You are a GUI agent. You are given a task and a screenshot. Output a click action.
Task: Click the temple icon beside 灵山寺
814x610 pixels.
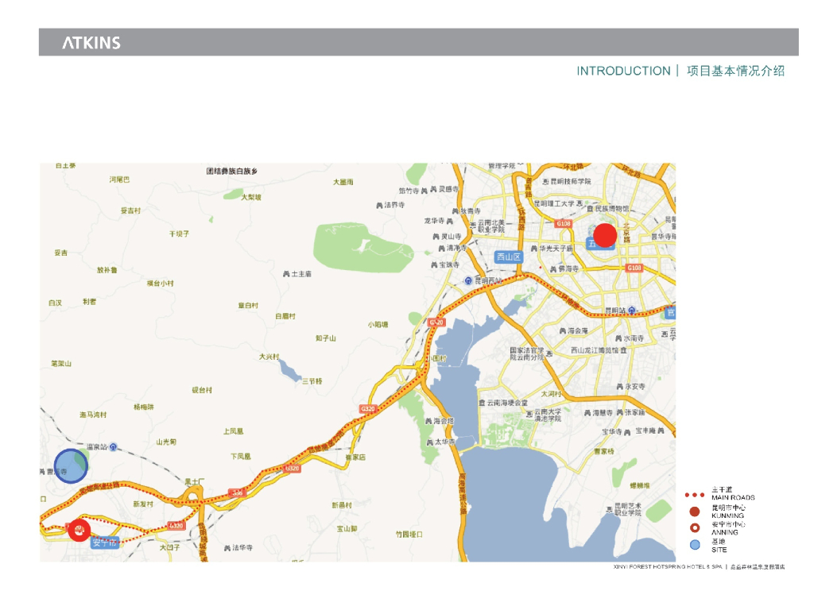click(436, 237)
